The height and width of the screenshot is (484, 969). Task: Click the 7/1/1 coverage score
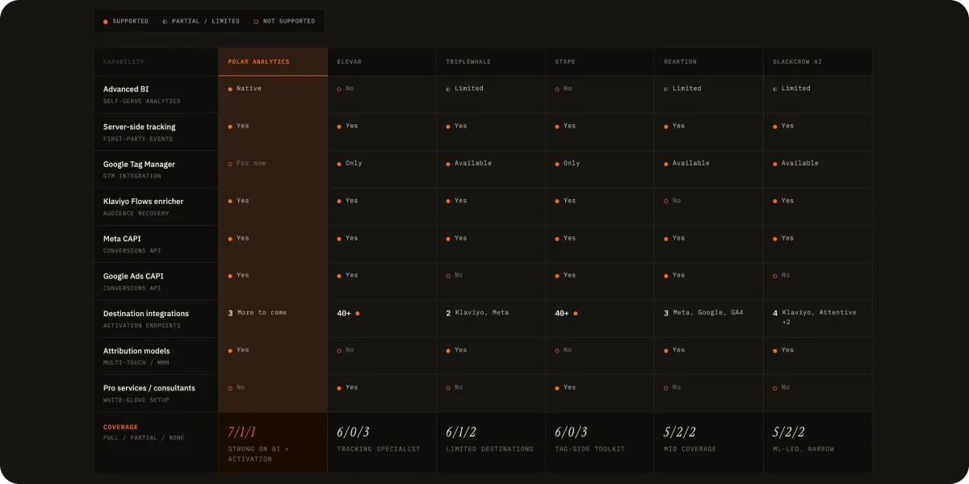point(242,432)
